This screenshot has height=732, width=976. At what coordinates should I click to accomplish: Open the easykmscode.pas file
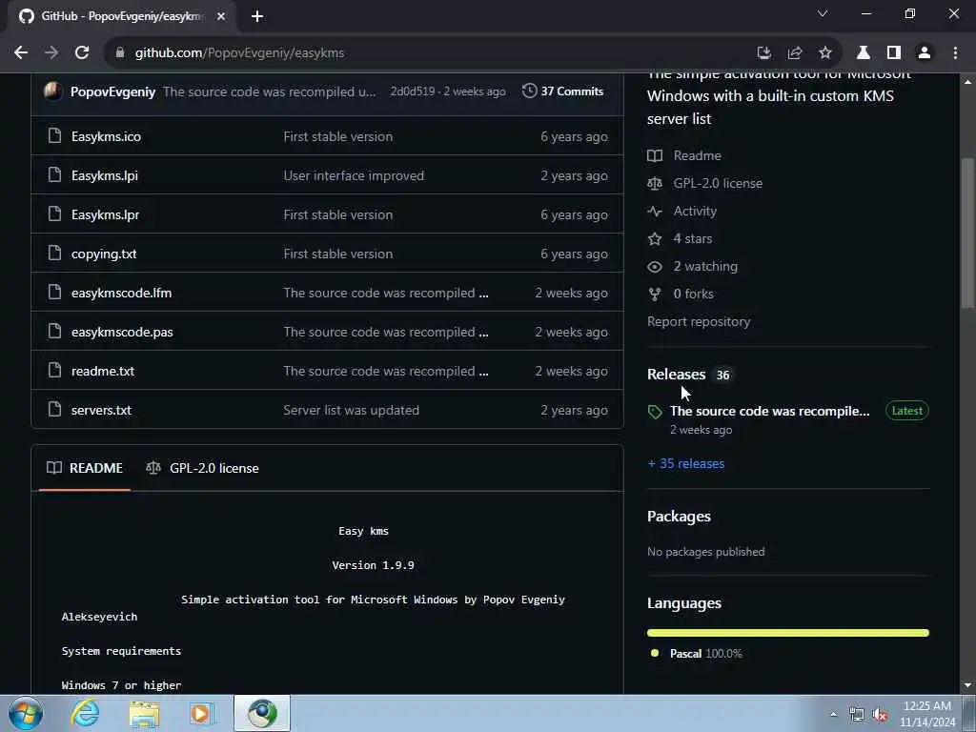(122, 332)
